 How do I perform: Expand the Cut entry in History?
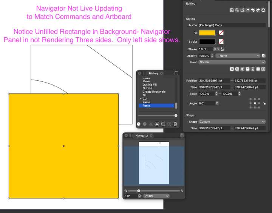coord(141,99)
